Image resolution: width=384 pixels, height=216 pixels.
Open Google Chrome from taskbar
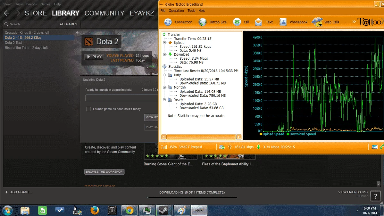(129, 210)
